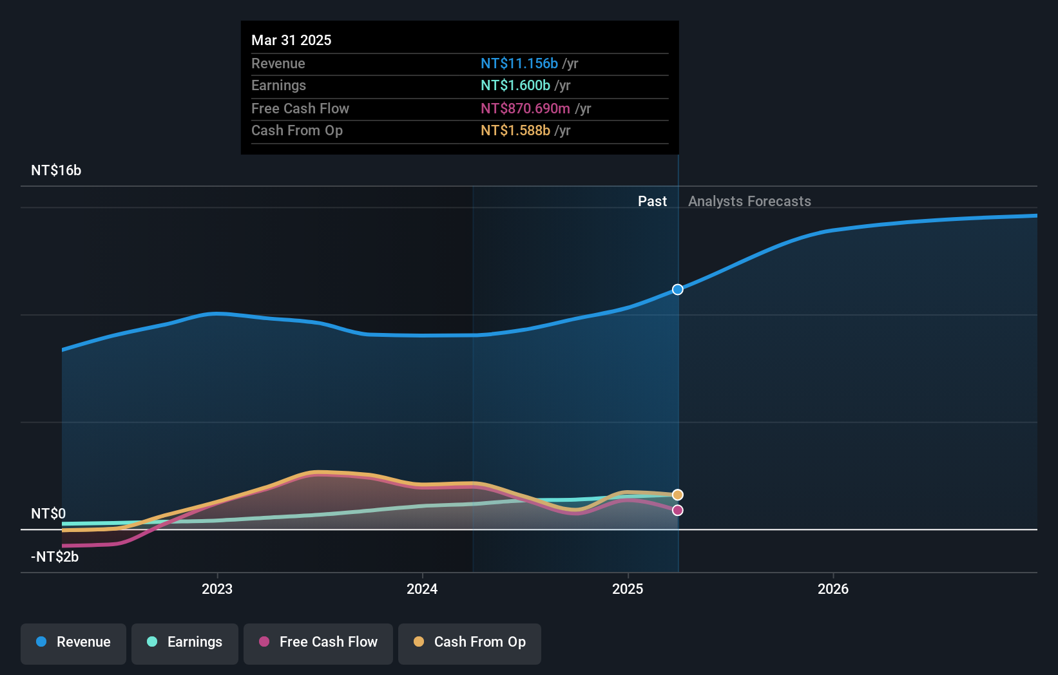Click the Revenue row label in tooltip
The width and height of the screenshot is (1058, 675).
pos(278,63)
